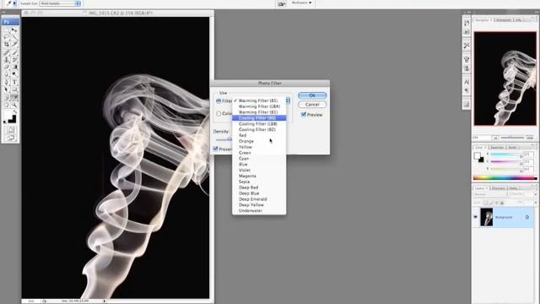
Task: Select the Blur tool
Action: (x=7, y=74)
